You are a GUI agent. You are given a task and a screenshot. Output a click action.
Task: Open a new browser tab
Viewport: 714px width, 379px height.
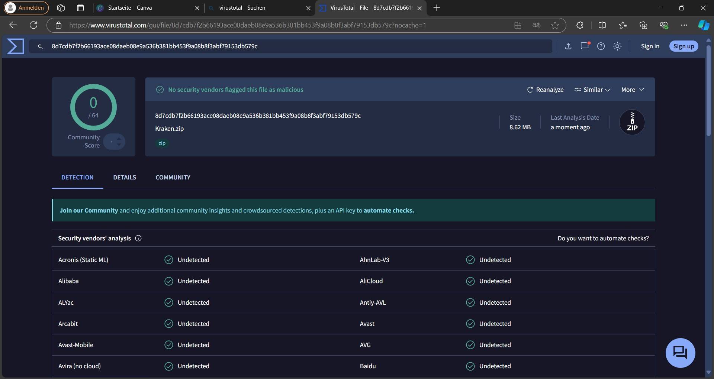[x=437, y=8]
